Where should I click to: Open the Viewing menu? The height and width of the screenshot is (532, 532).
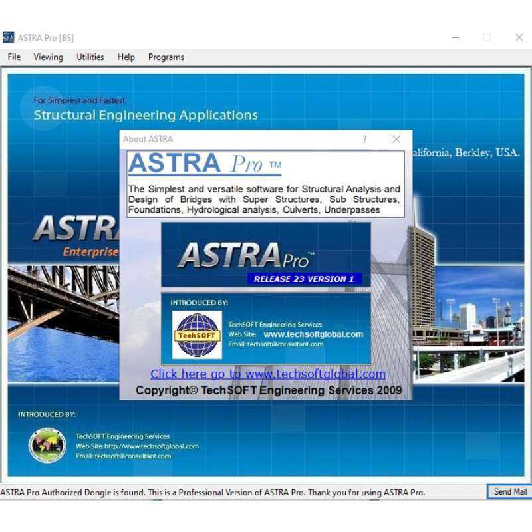point(48,57)
